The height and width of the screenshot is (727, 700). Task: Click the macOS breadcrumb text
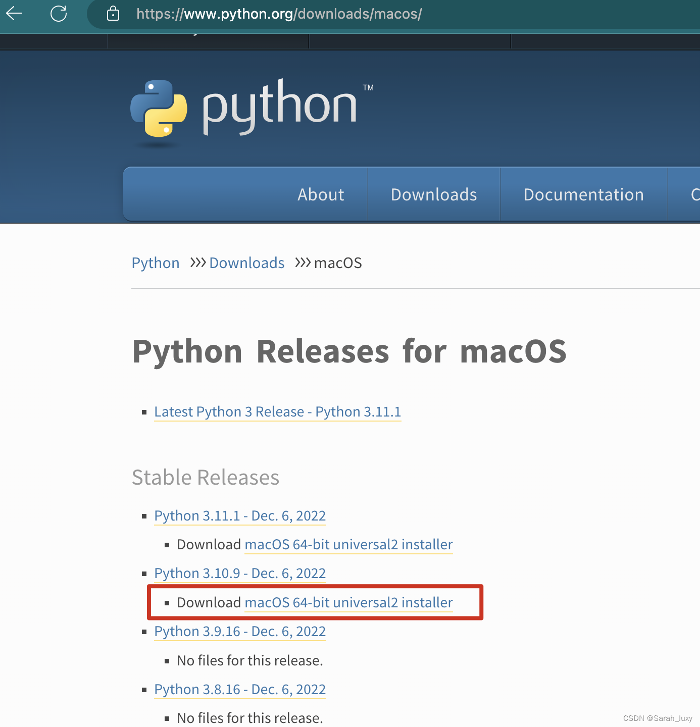(x=338, y=263)
